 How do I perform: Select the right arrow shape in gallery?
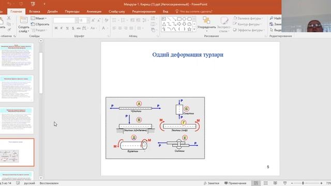pos(179,24)
